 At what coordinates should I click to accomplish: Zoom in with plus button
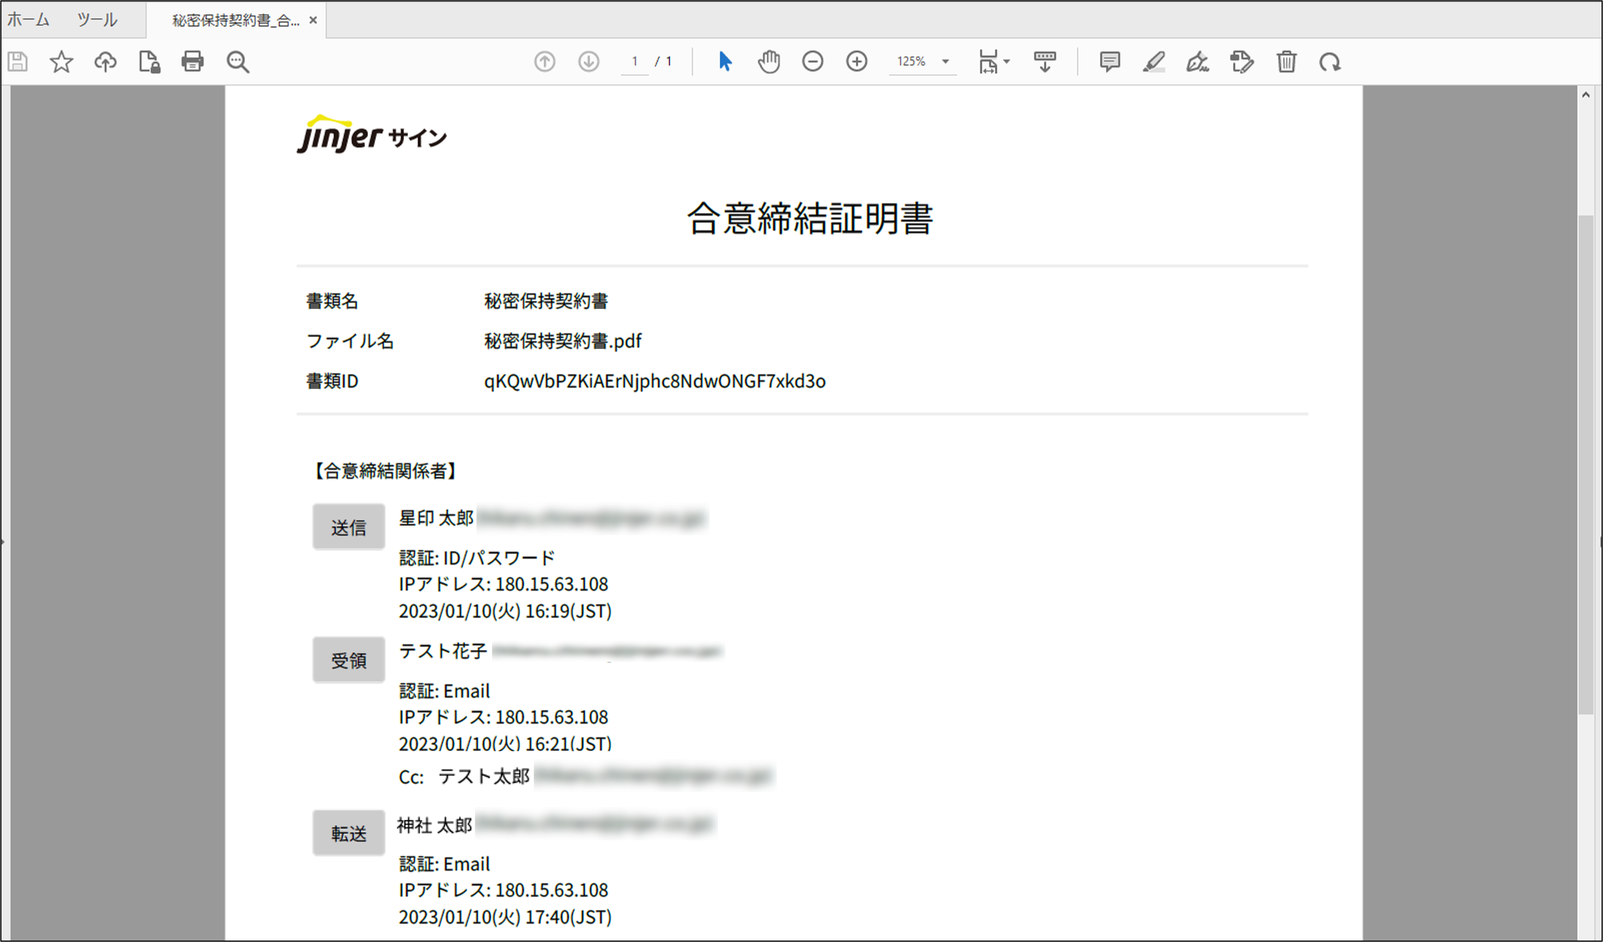click(857, 62)
